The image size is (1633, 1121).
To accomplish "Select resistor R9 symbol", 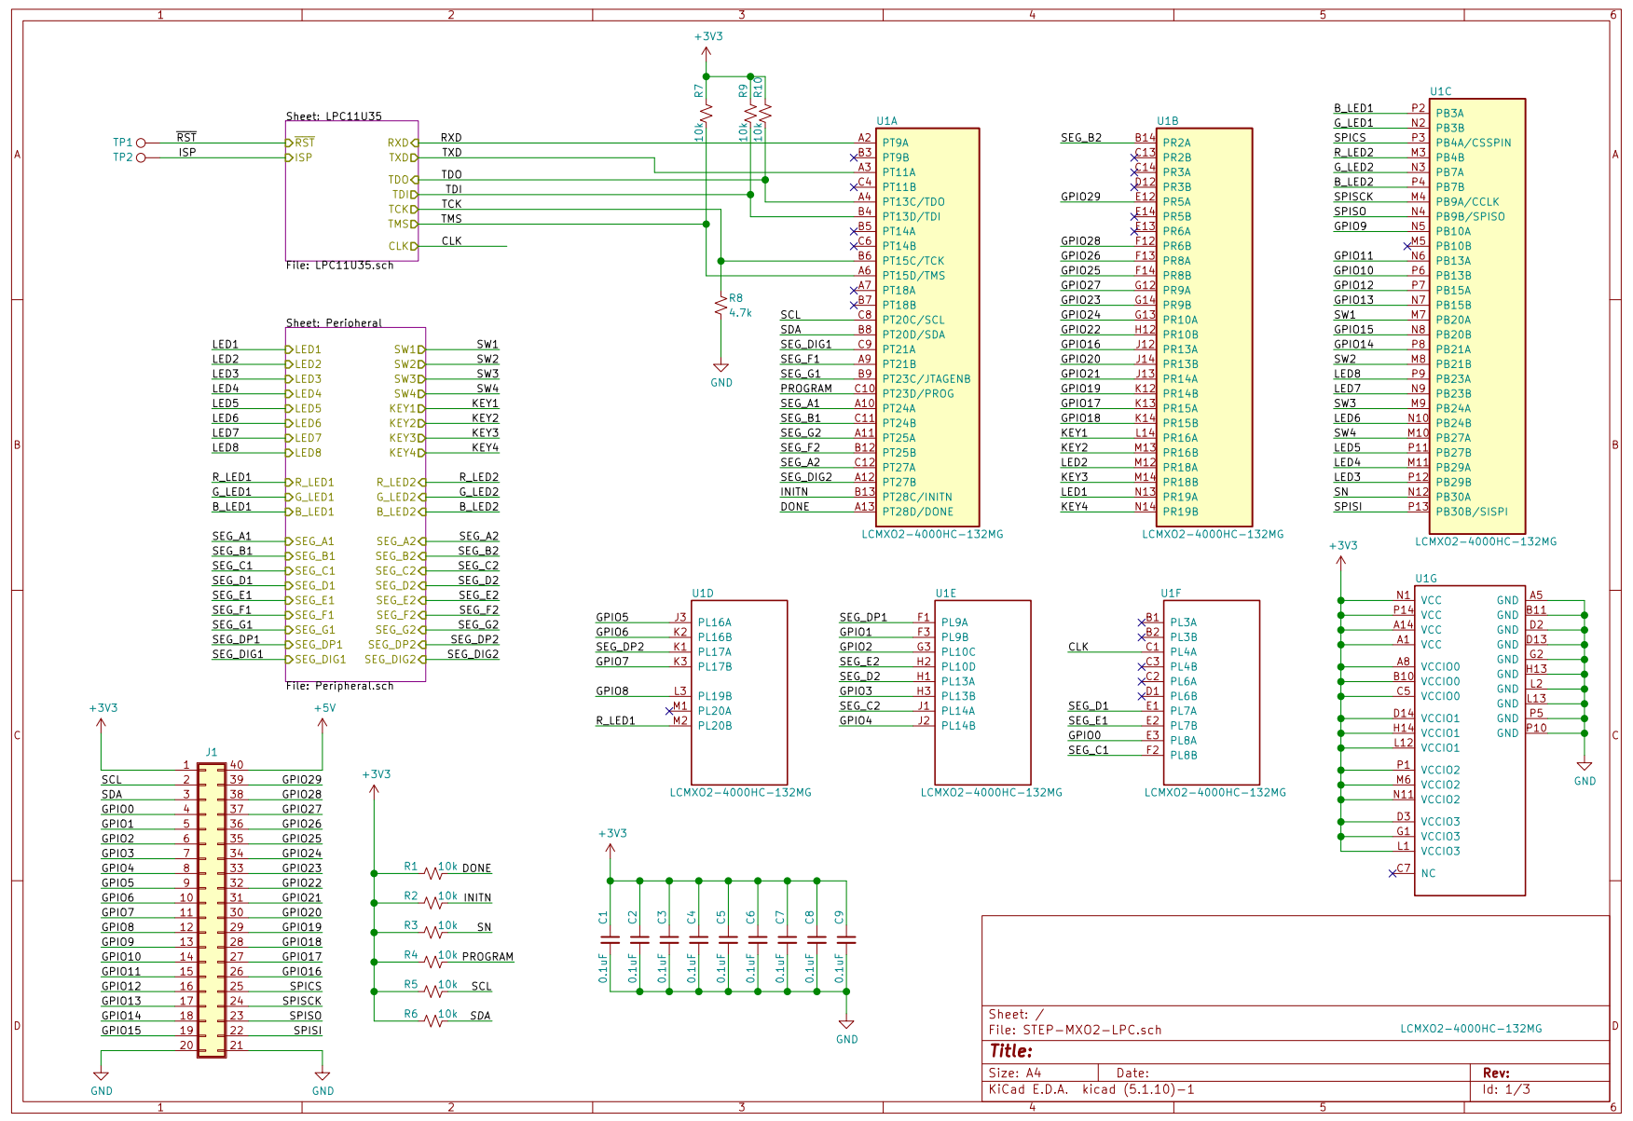I will click(x=750, y=113).
